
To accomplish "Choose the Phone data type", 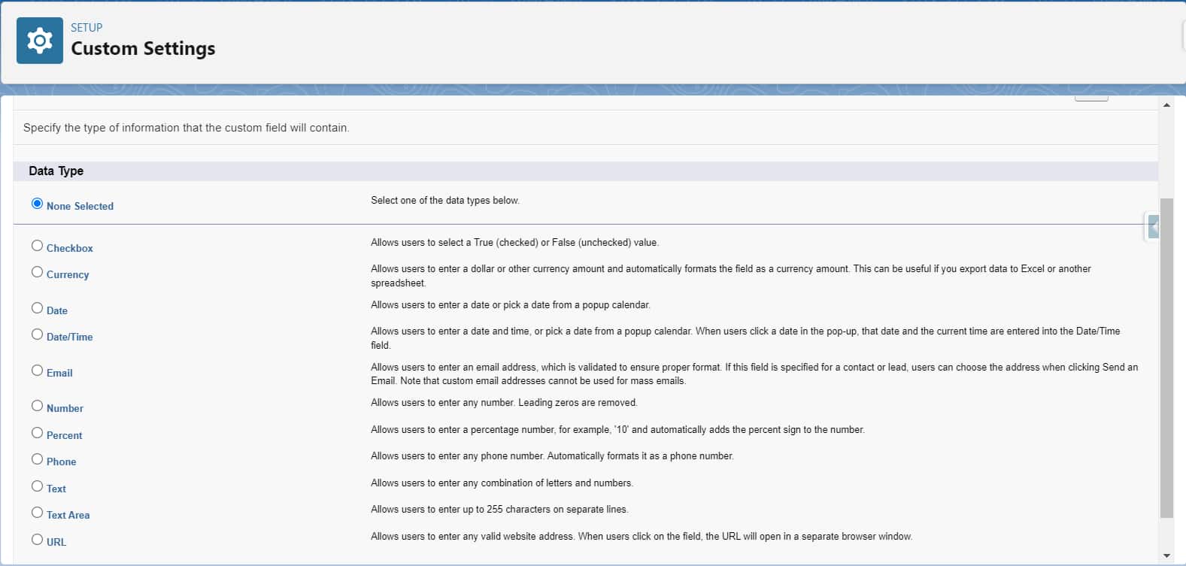I will (37, 459).
